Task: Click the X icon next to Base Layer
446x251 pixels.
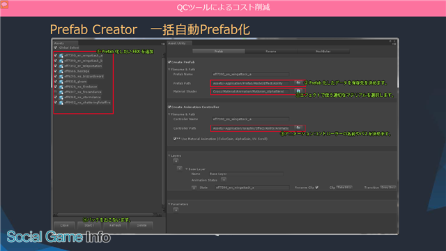Action: 180,169
